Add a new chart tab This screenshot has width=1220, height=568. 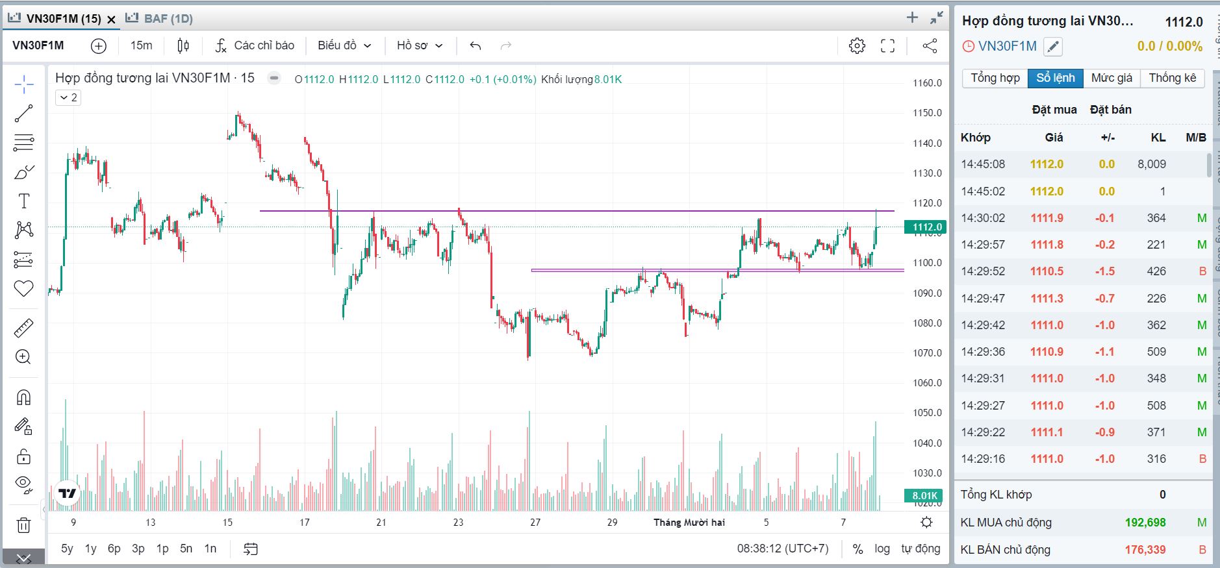click(912, 18)
